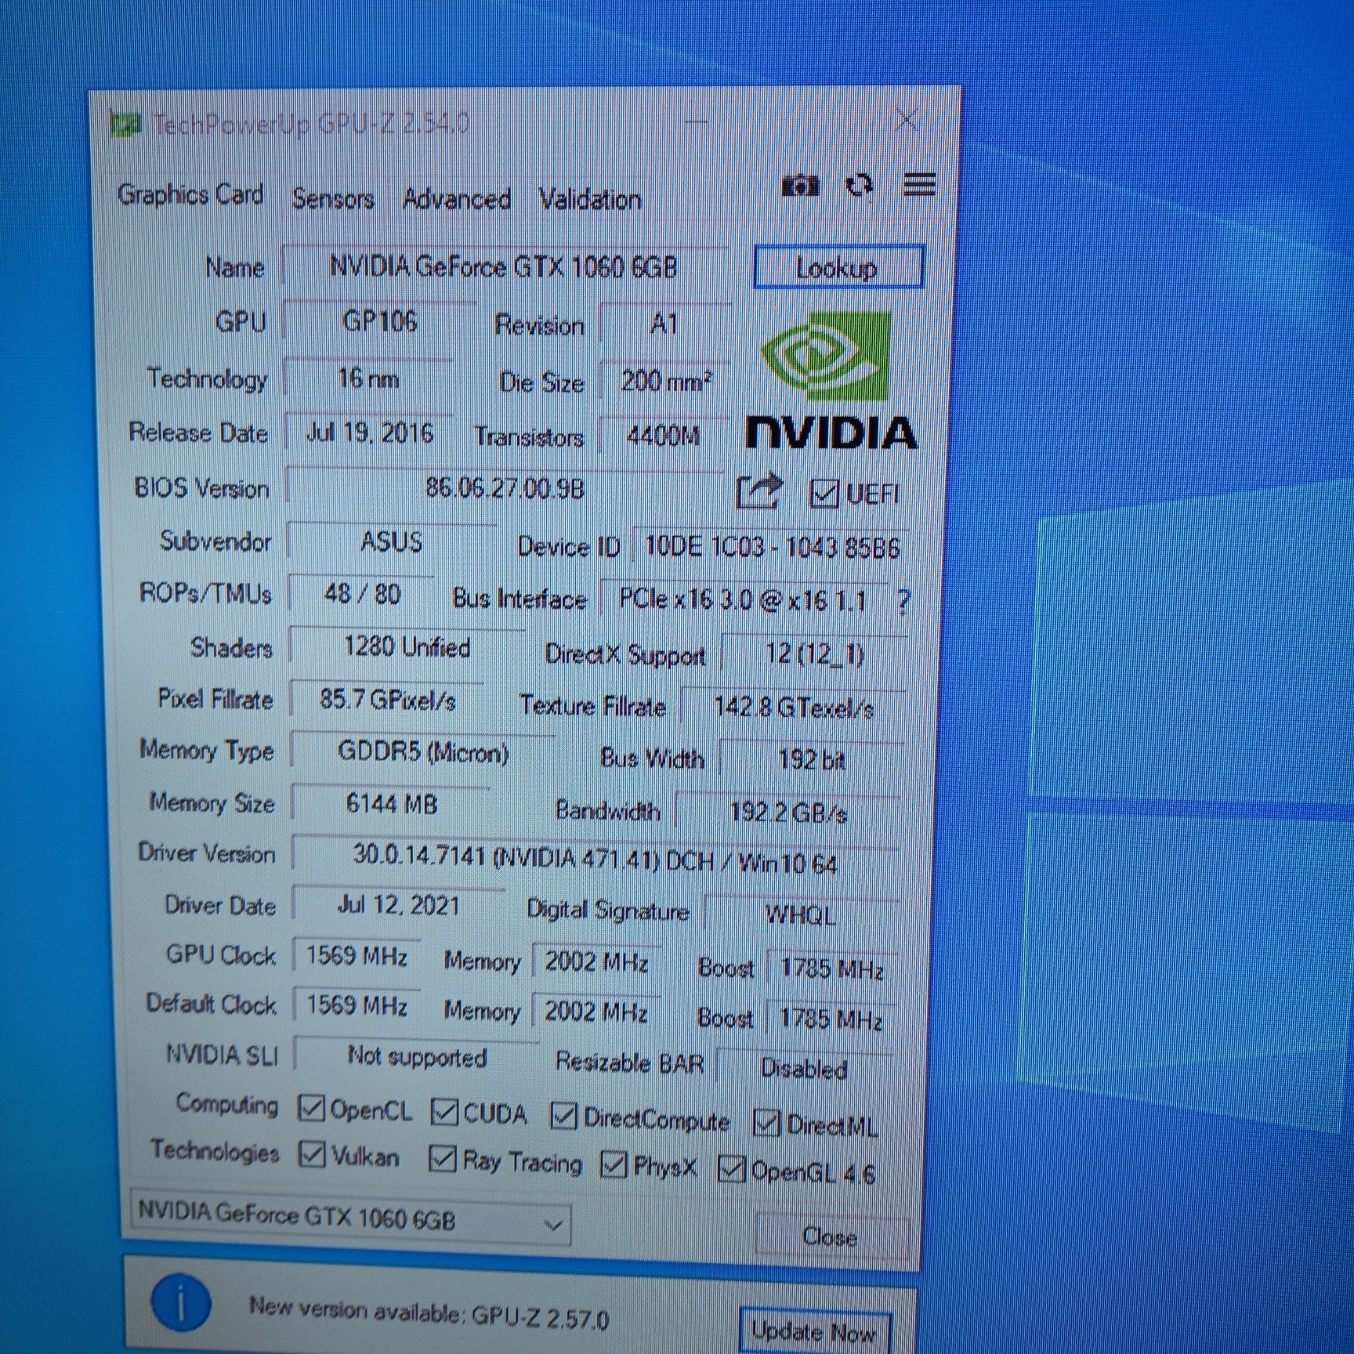The width and height of the screenshot is (1354, 1354).
Task: Click the BIOS export share icon
Action: [x=759, y=491]
